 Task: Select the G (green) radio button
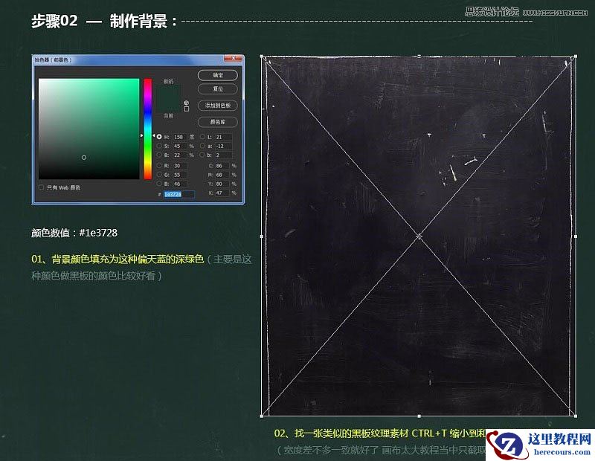point(158,175)
